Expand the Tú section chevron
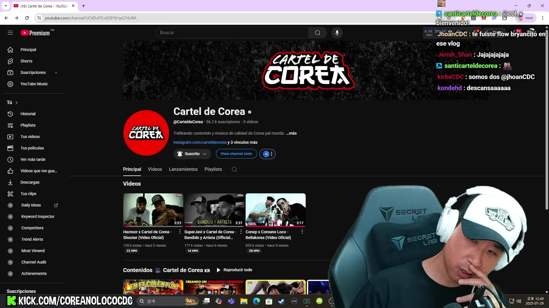The height and width of the screenshot is (308, 549). [17, 103]
